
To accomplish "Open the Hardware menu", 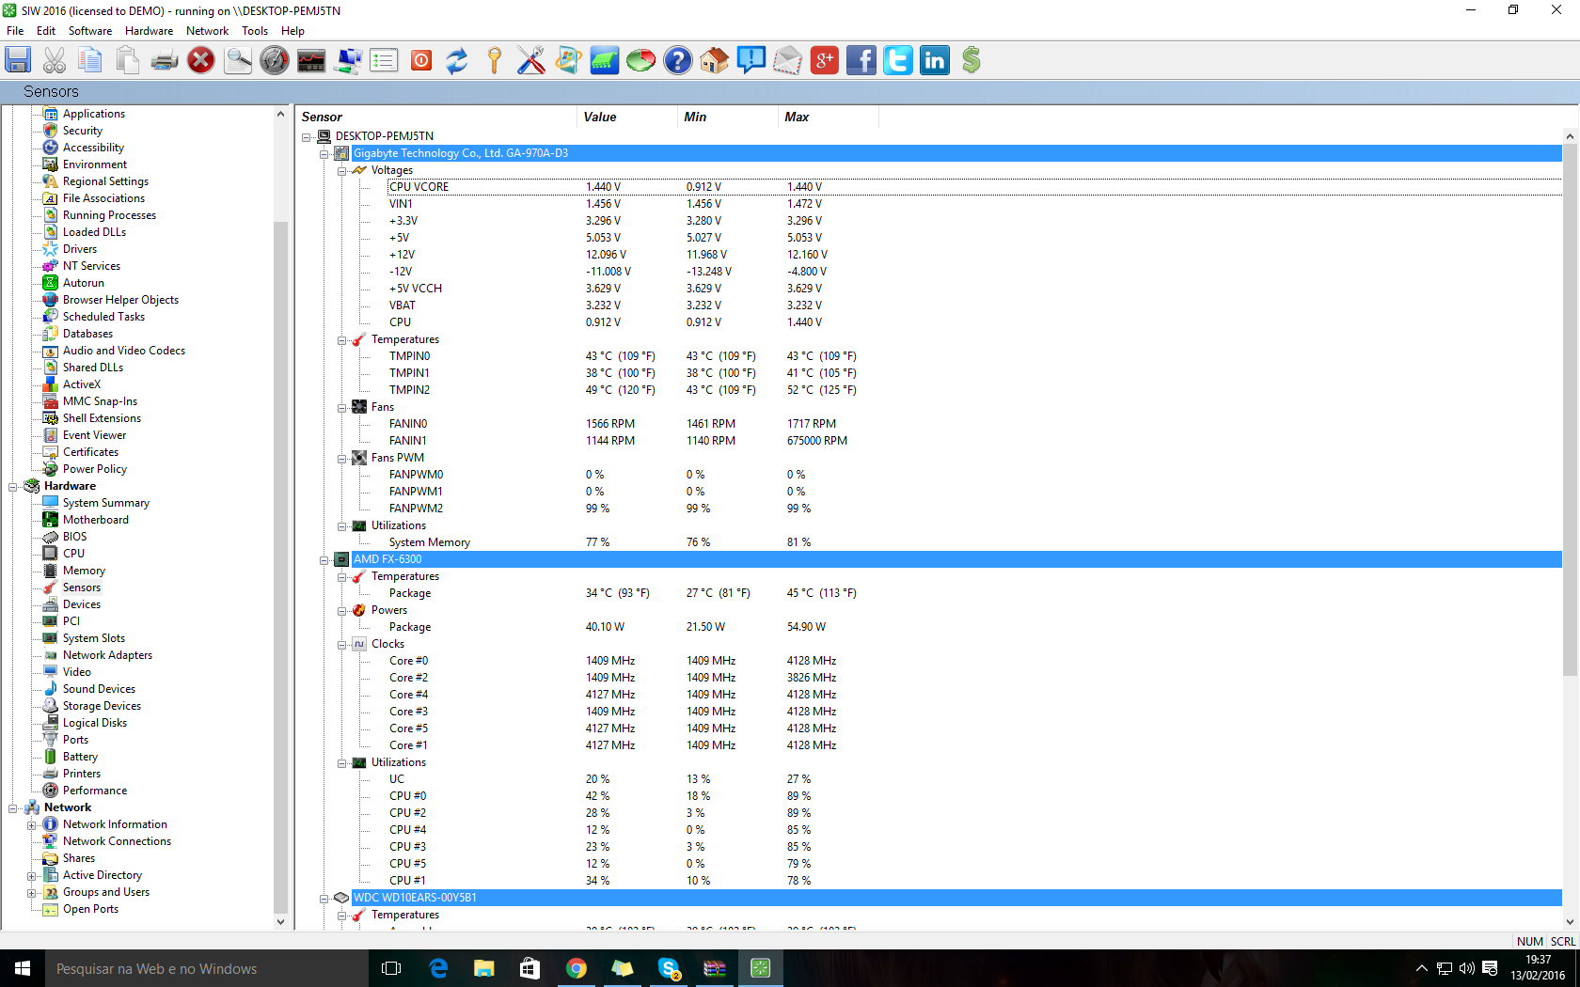I will [149, 31].
